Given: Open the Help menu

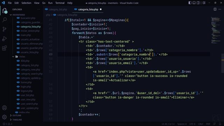Looking at the screenshot, I should pos(70,3).
